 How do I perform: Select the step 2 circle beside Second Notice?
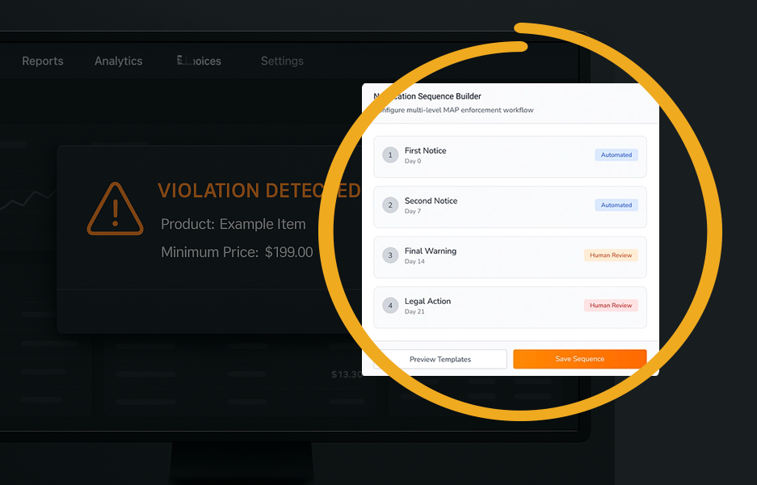pos(390,205)
